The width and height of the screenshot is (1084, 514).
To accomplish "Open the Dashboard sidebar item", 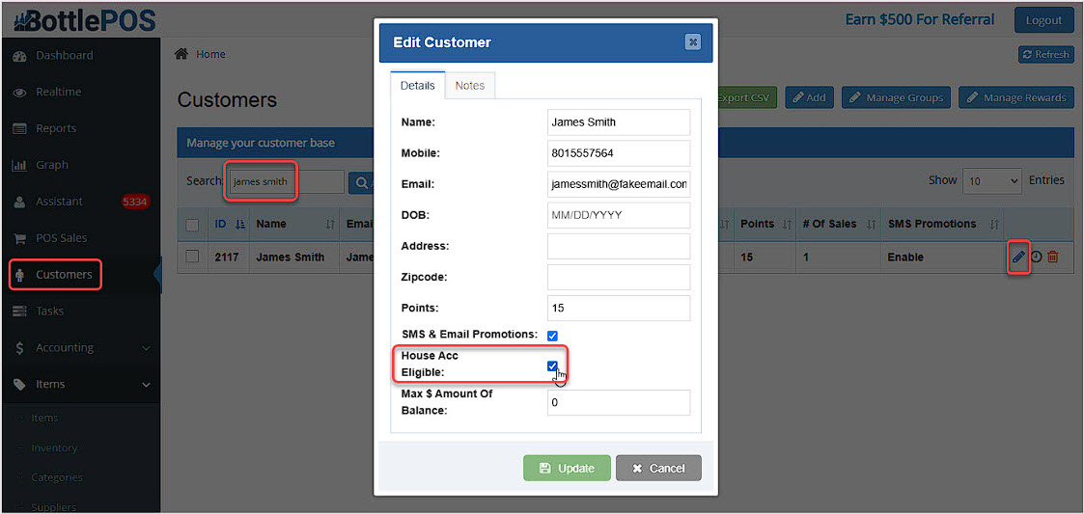I will click(64, 55).
